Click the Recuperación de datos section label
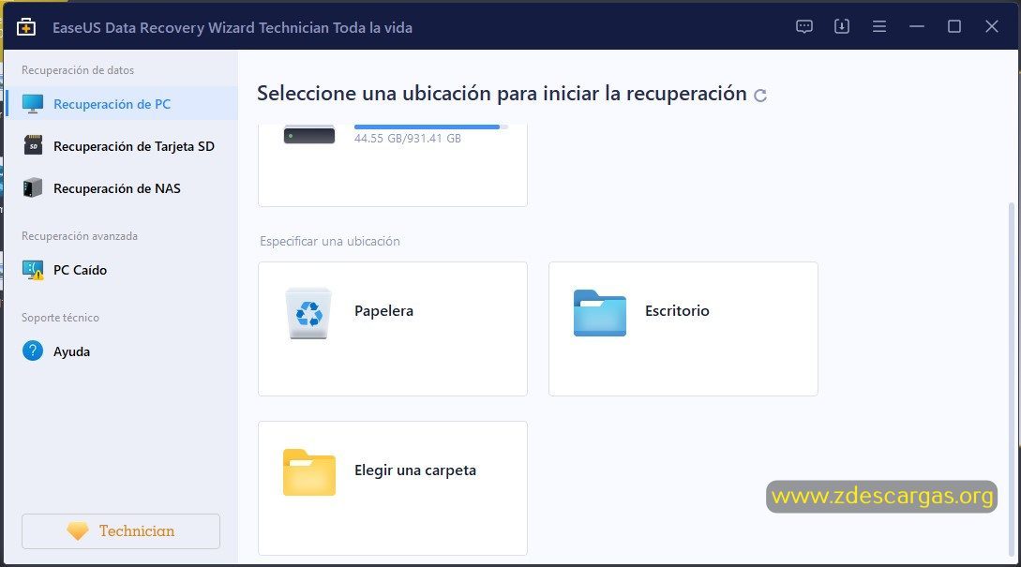The width and height of the screenshot is (1021, 567). (78, 69)
